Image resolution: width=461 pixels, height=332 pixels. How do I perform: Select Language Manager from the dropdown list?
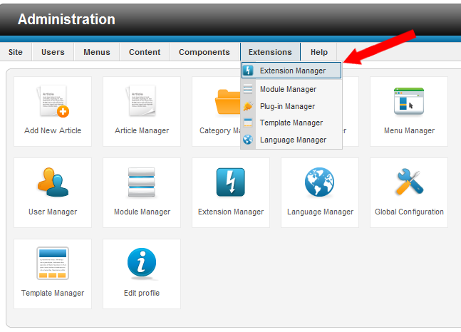click(x=293, y=140)
